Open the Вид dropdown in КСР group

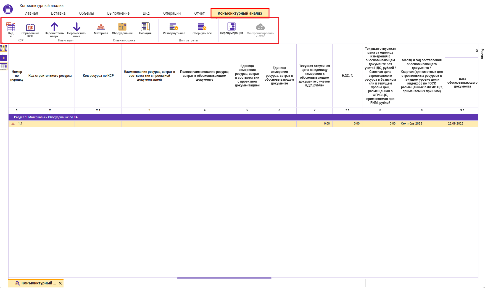pos(11,30)
